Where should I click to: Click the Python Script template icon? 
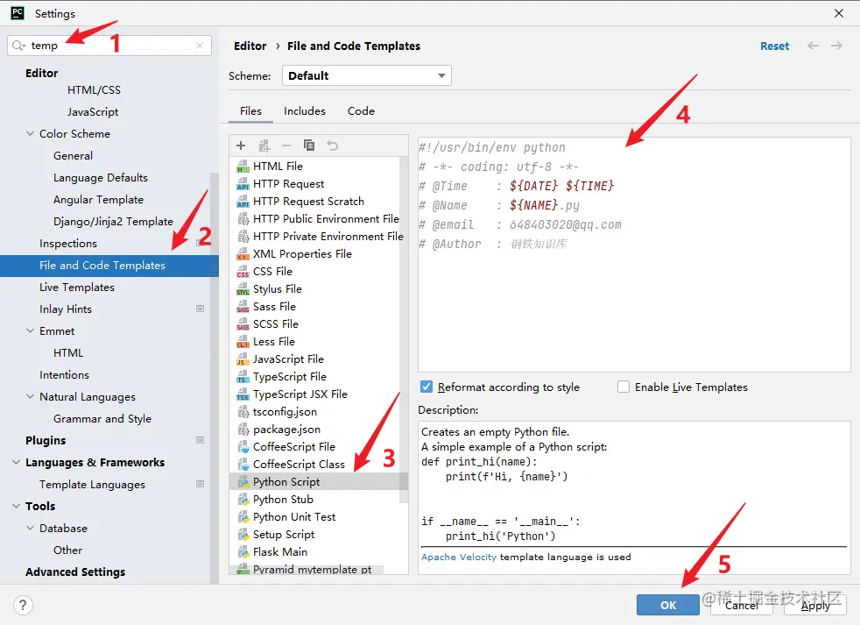coord(243,481)
